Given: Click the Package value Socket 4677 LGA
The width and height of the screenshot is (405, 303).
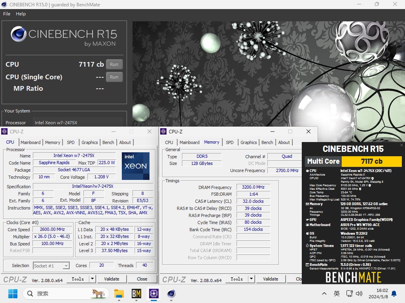Looking at the screenshot, I should click(74, 170).
